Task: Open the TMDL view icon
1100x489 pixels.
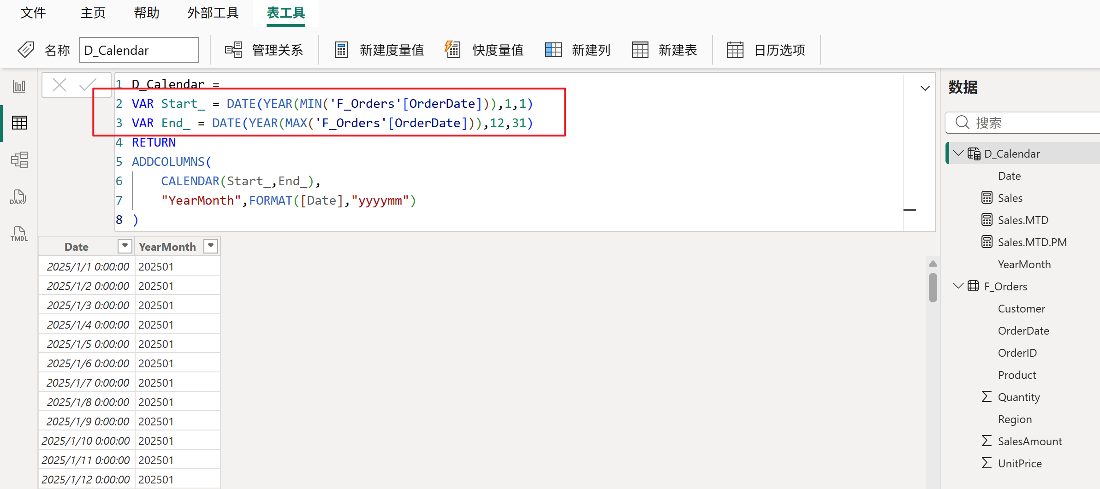Action: (19, 234)
